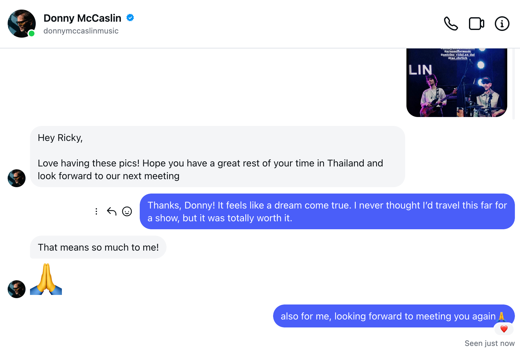The image size is (520, 352).
Task: Click the Donny McCaslin name link
Action: tap(82, 18)
